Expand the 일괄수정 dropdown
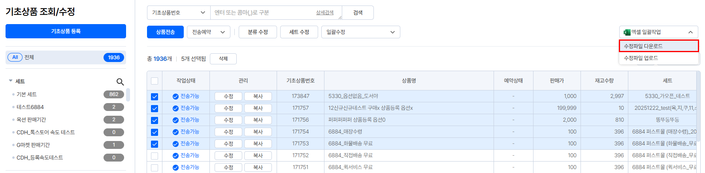 [x=360, y=32]
